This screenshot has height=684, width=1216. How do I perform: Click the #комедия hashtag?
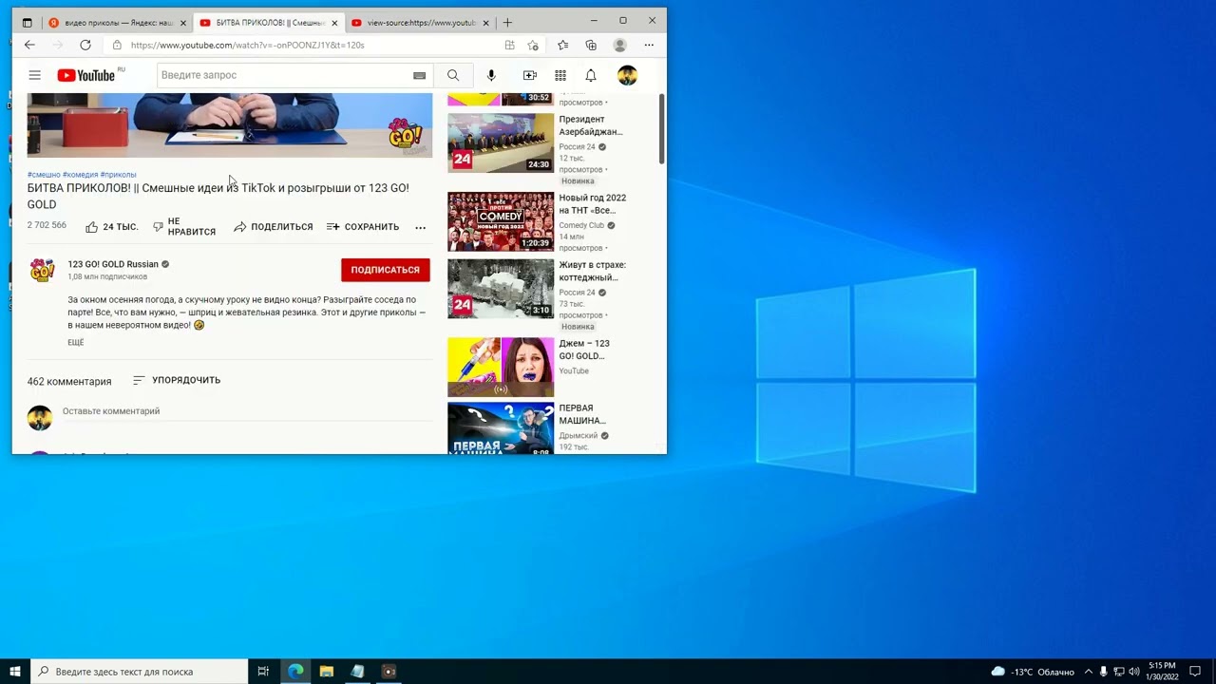pos(80,175)
